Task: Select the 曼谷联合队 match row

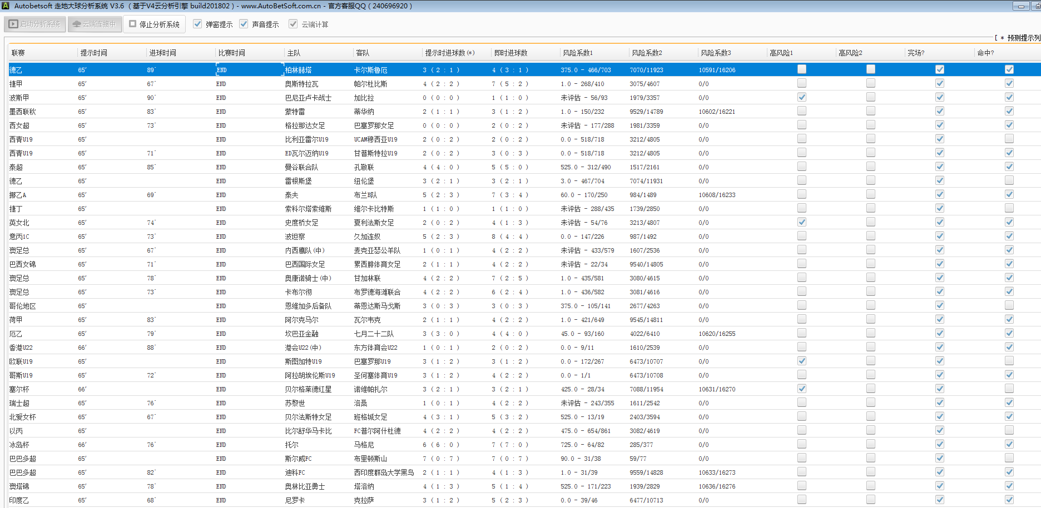Action: coord(302,167)
